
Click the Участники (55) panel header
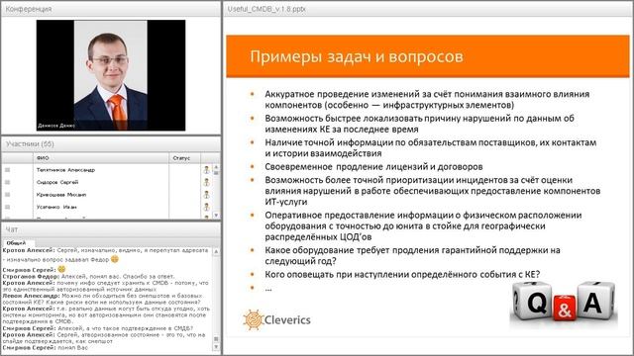(x=111, y=144)
